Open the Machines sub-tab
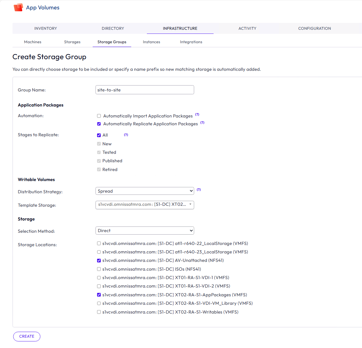This screenshot has height=348, width=362. coord(33,42)
